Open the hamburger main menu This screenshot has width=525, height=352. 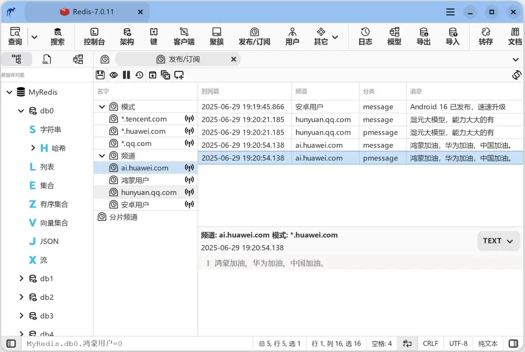coord(450,12)
